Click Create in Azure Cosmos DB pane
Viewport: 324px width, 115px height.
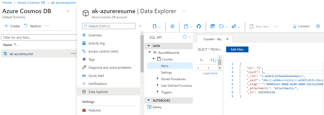tap(12, 26)
